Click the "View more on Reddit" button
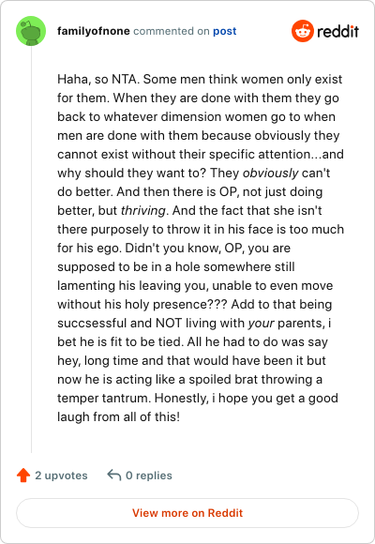This screenshot has width=375, height=544. [x=187, y=513]
